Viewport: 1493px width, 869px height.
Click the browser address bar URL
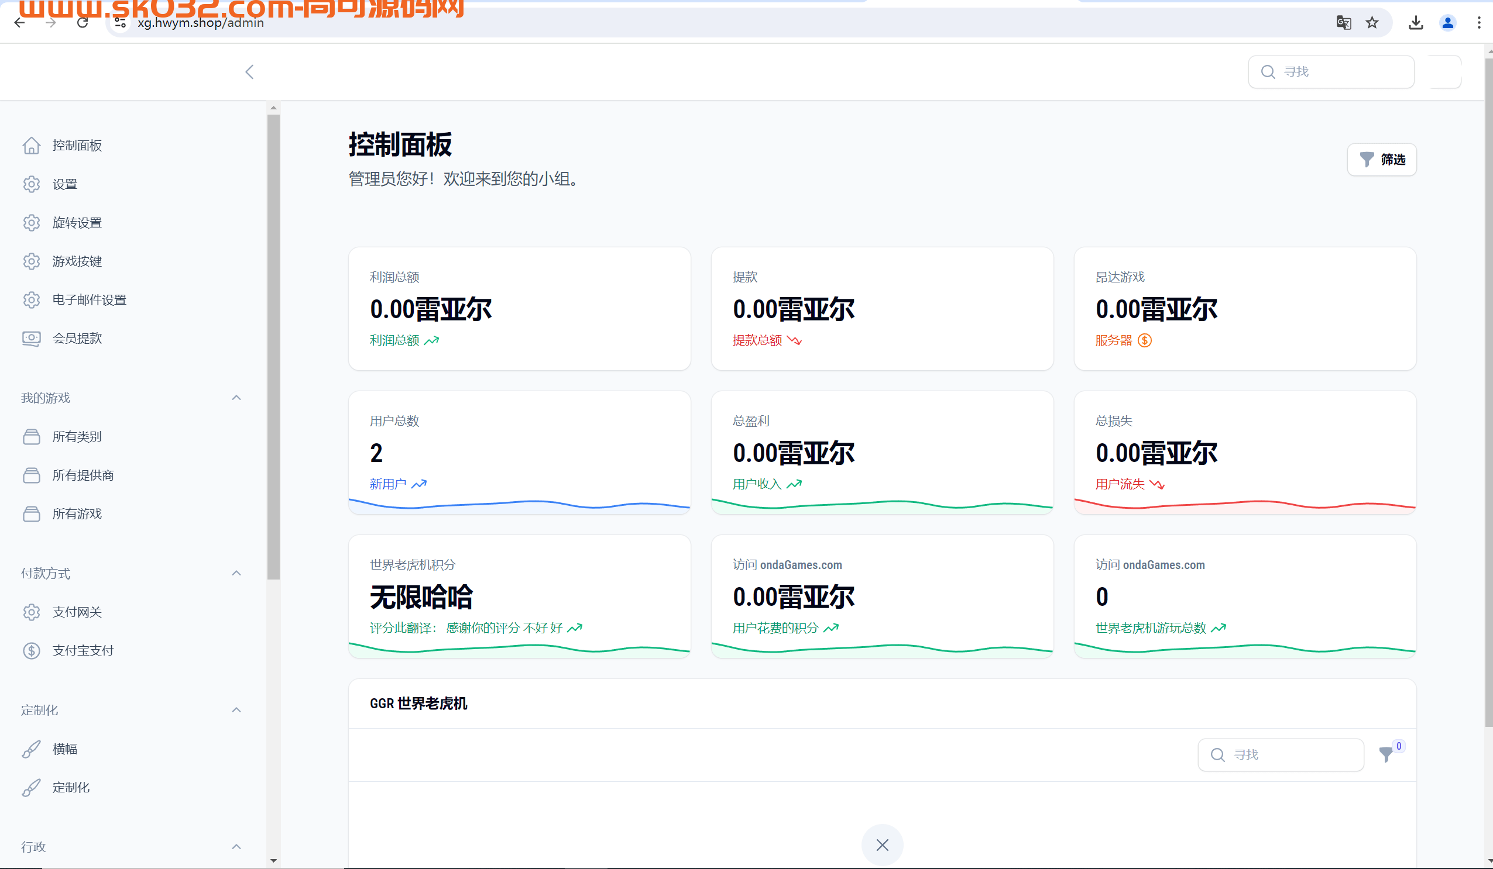coord(200,23)
